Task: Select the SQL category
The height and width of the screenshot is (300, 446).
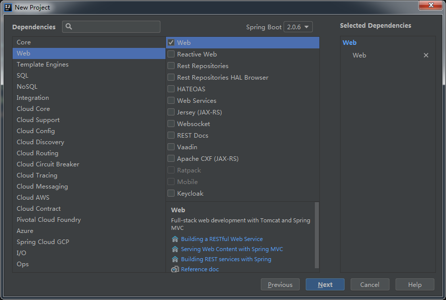Action: coord(22,75)
